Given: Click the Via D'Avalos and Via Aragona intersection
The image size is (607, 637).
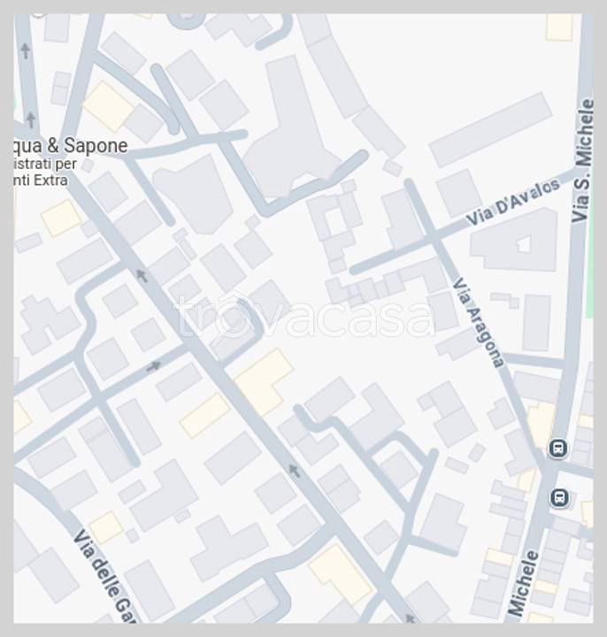Looking at the screenshot, I should pyautogui.click(x=433, y=234).
